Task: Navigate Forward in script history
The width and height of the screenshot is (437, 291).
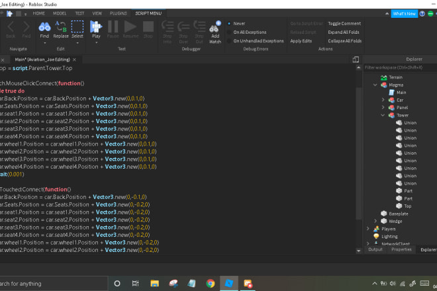Action: [x=26, y=30]
